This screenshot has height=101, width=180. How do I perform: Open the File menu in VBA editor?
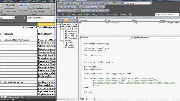[x=63, y=14]
